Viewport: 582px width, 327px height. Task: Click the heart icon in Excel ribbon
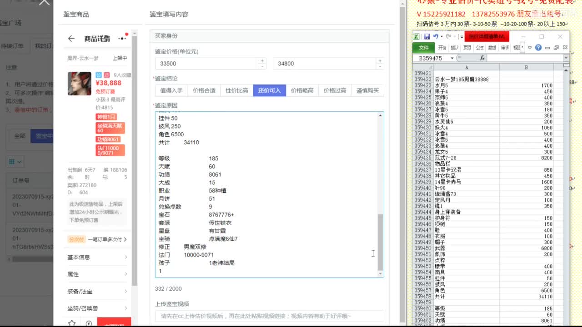pos(529,48)
